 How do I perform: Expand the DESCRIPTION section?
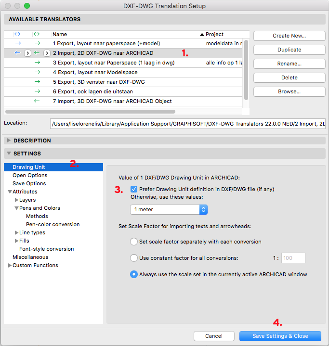tap(9, 141)
